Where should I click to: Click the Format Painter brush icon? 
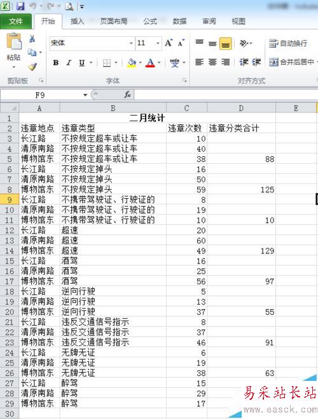coord(32,66)
